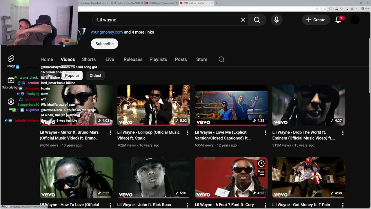Viewport: 371px width, 209px height.
Task: Click '313M views' under Drop The World
Action: point(281,145)
